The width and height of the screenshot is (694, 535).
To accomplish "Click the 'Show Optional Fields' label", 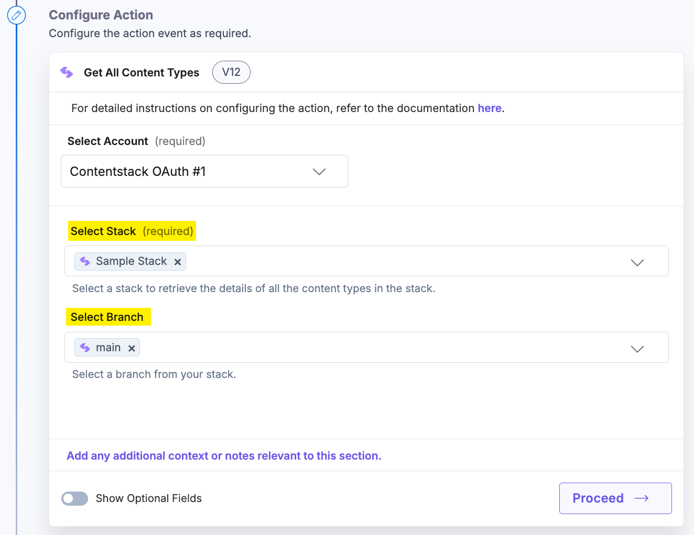I will coord(149,498).
